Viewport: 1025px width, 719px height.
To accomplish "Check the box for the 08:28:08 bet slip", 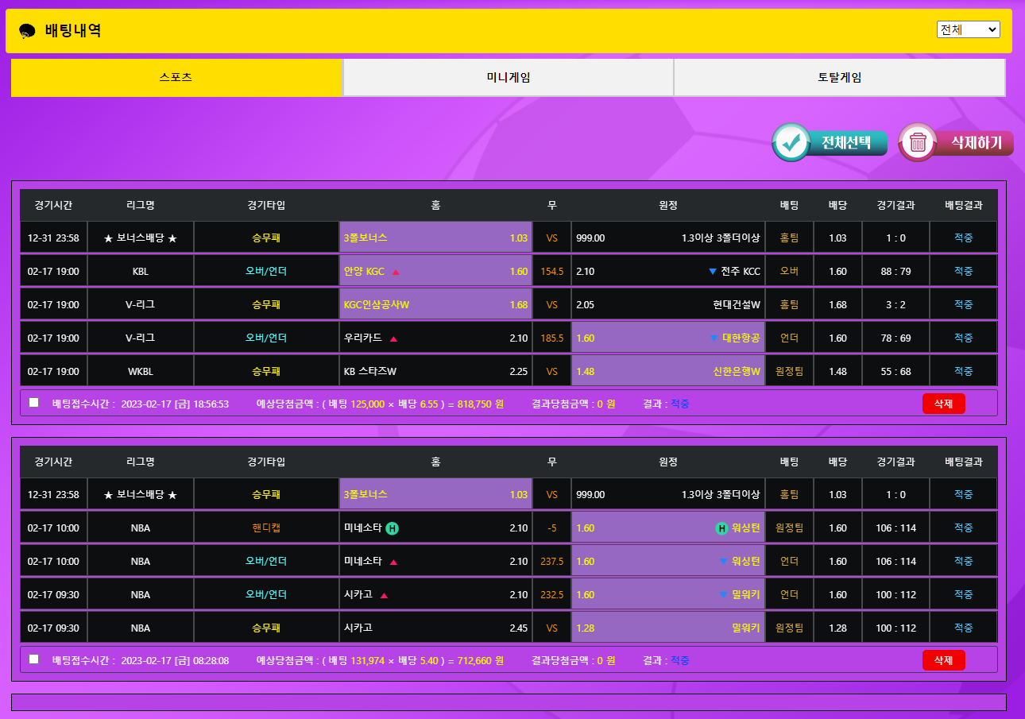I will 34,659.
